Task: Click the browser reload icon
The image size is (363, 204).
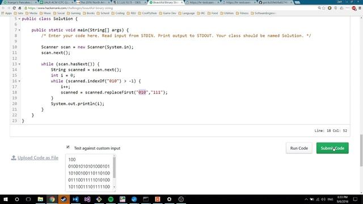Action: (14, 8)
